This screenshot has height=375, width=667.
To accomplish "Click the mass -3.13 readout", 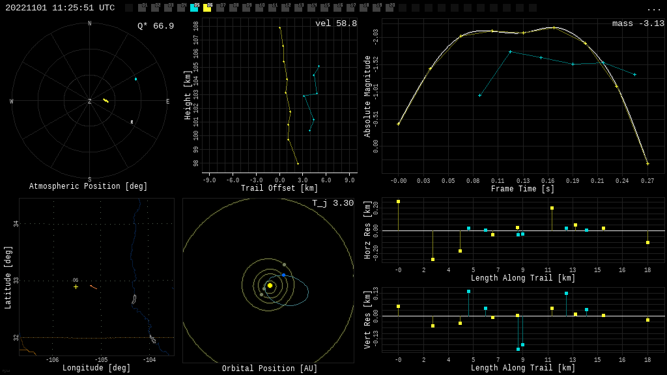I will click(x=638, y=23).
